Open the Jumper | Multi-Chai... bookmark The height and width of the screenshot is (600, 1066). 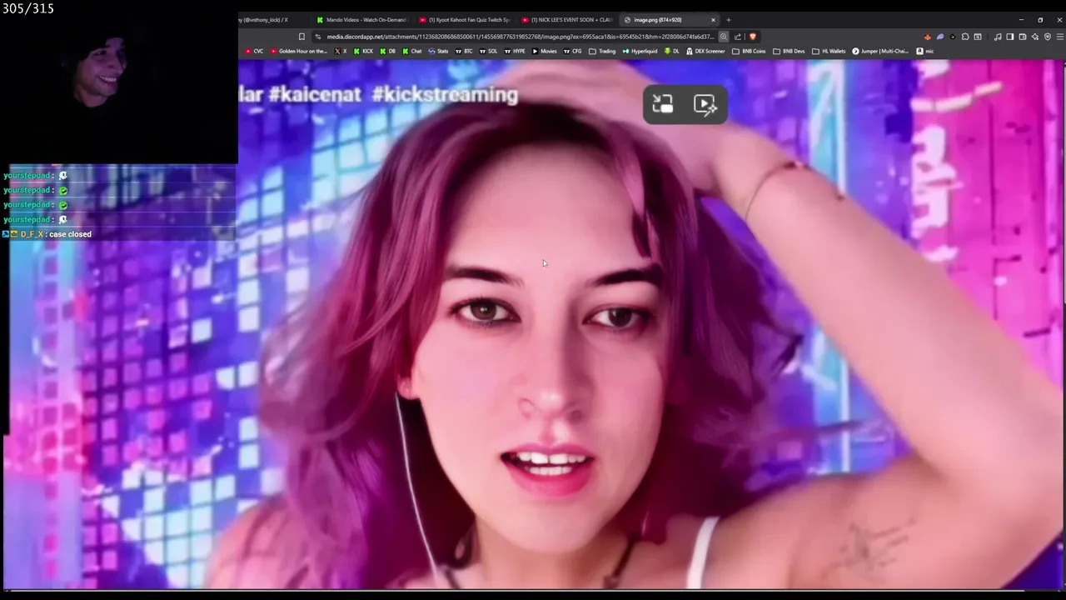pos(880,51)
